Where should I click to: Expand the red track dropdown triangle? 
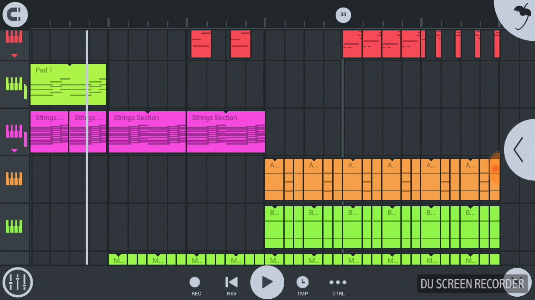coord(14,55)
